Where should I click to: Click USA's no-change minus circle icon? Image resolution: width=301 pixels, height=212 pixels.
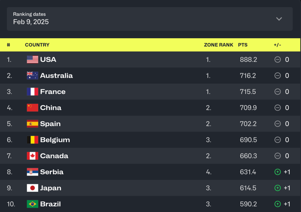coord(277,59)
